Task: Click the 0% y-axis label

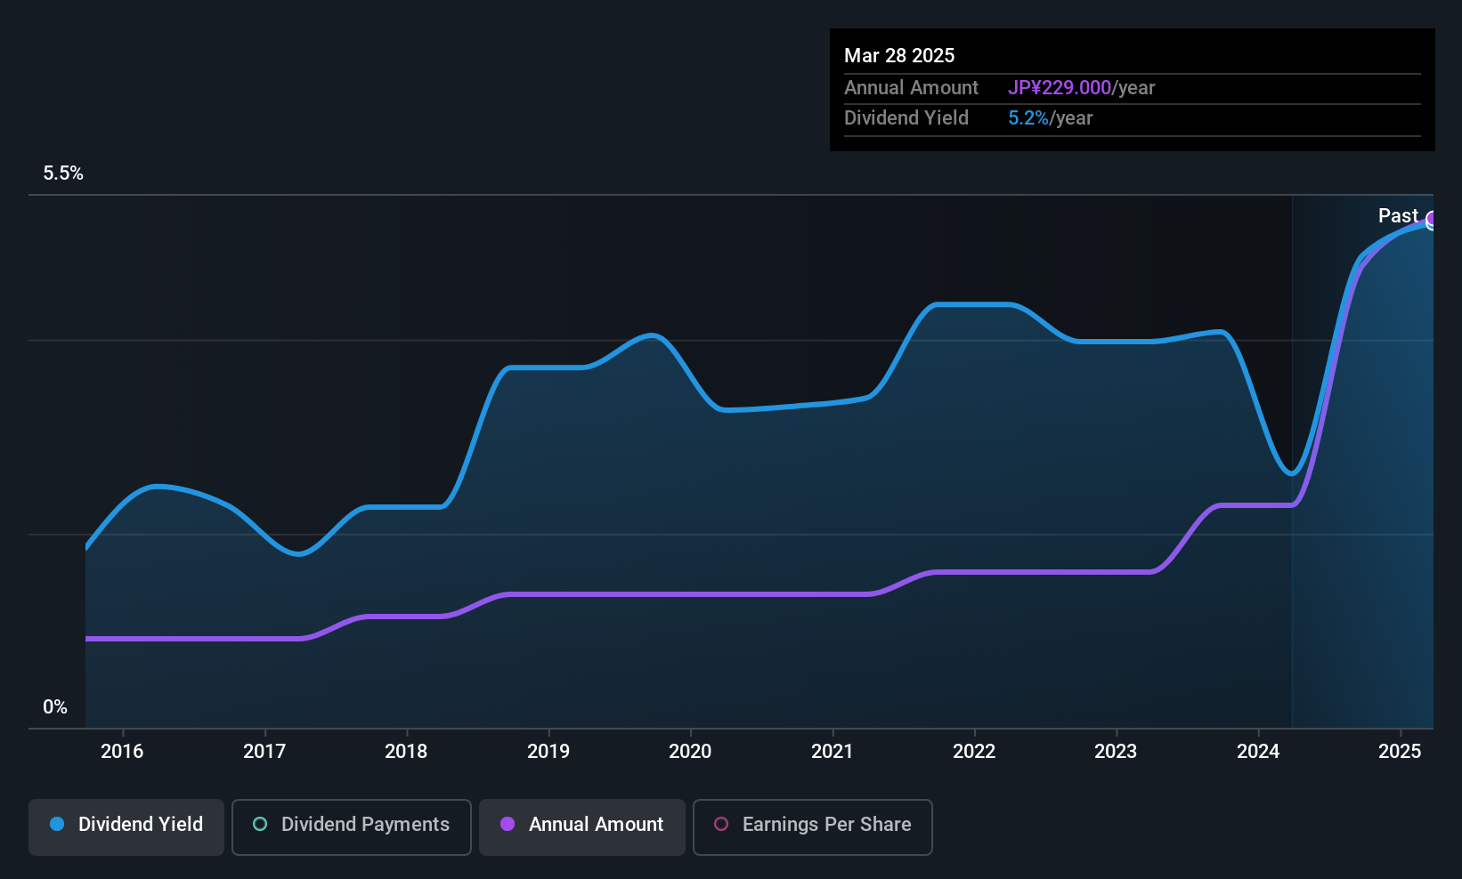Action: (55, 707)
